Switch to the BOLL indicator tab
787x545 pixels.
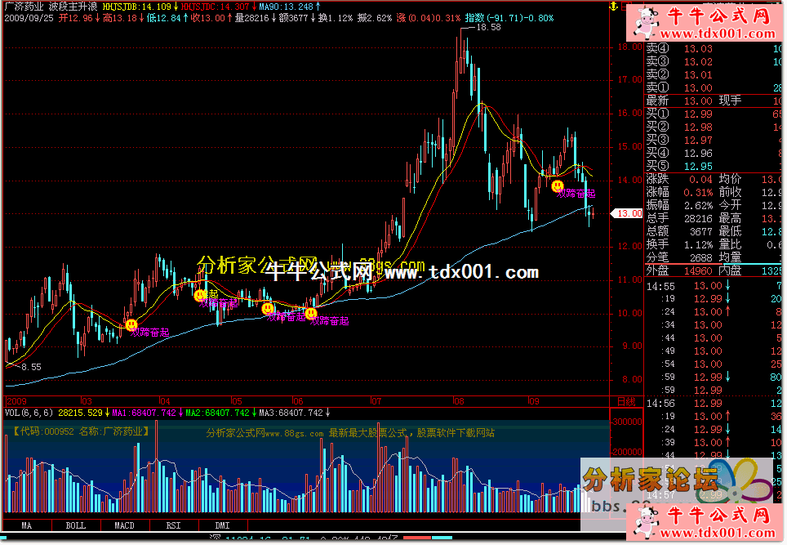pos(76,525)
